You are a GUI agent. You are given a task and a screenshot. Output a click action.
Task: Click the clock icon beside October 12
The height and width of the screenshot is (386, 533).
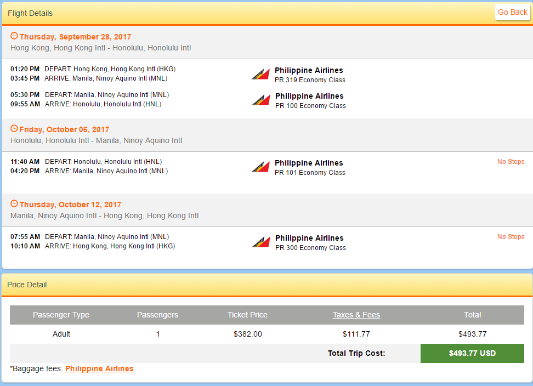pos(14,203)
